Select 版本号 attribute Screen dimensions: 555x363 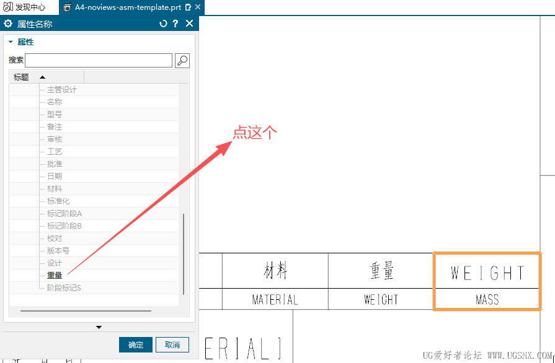pyautogui.click(x=58, y=251)
